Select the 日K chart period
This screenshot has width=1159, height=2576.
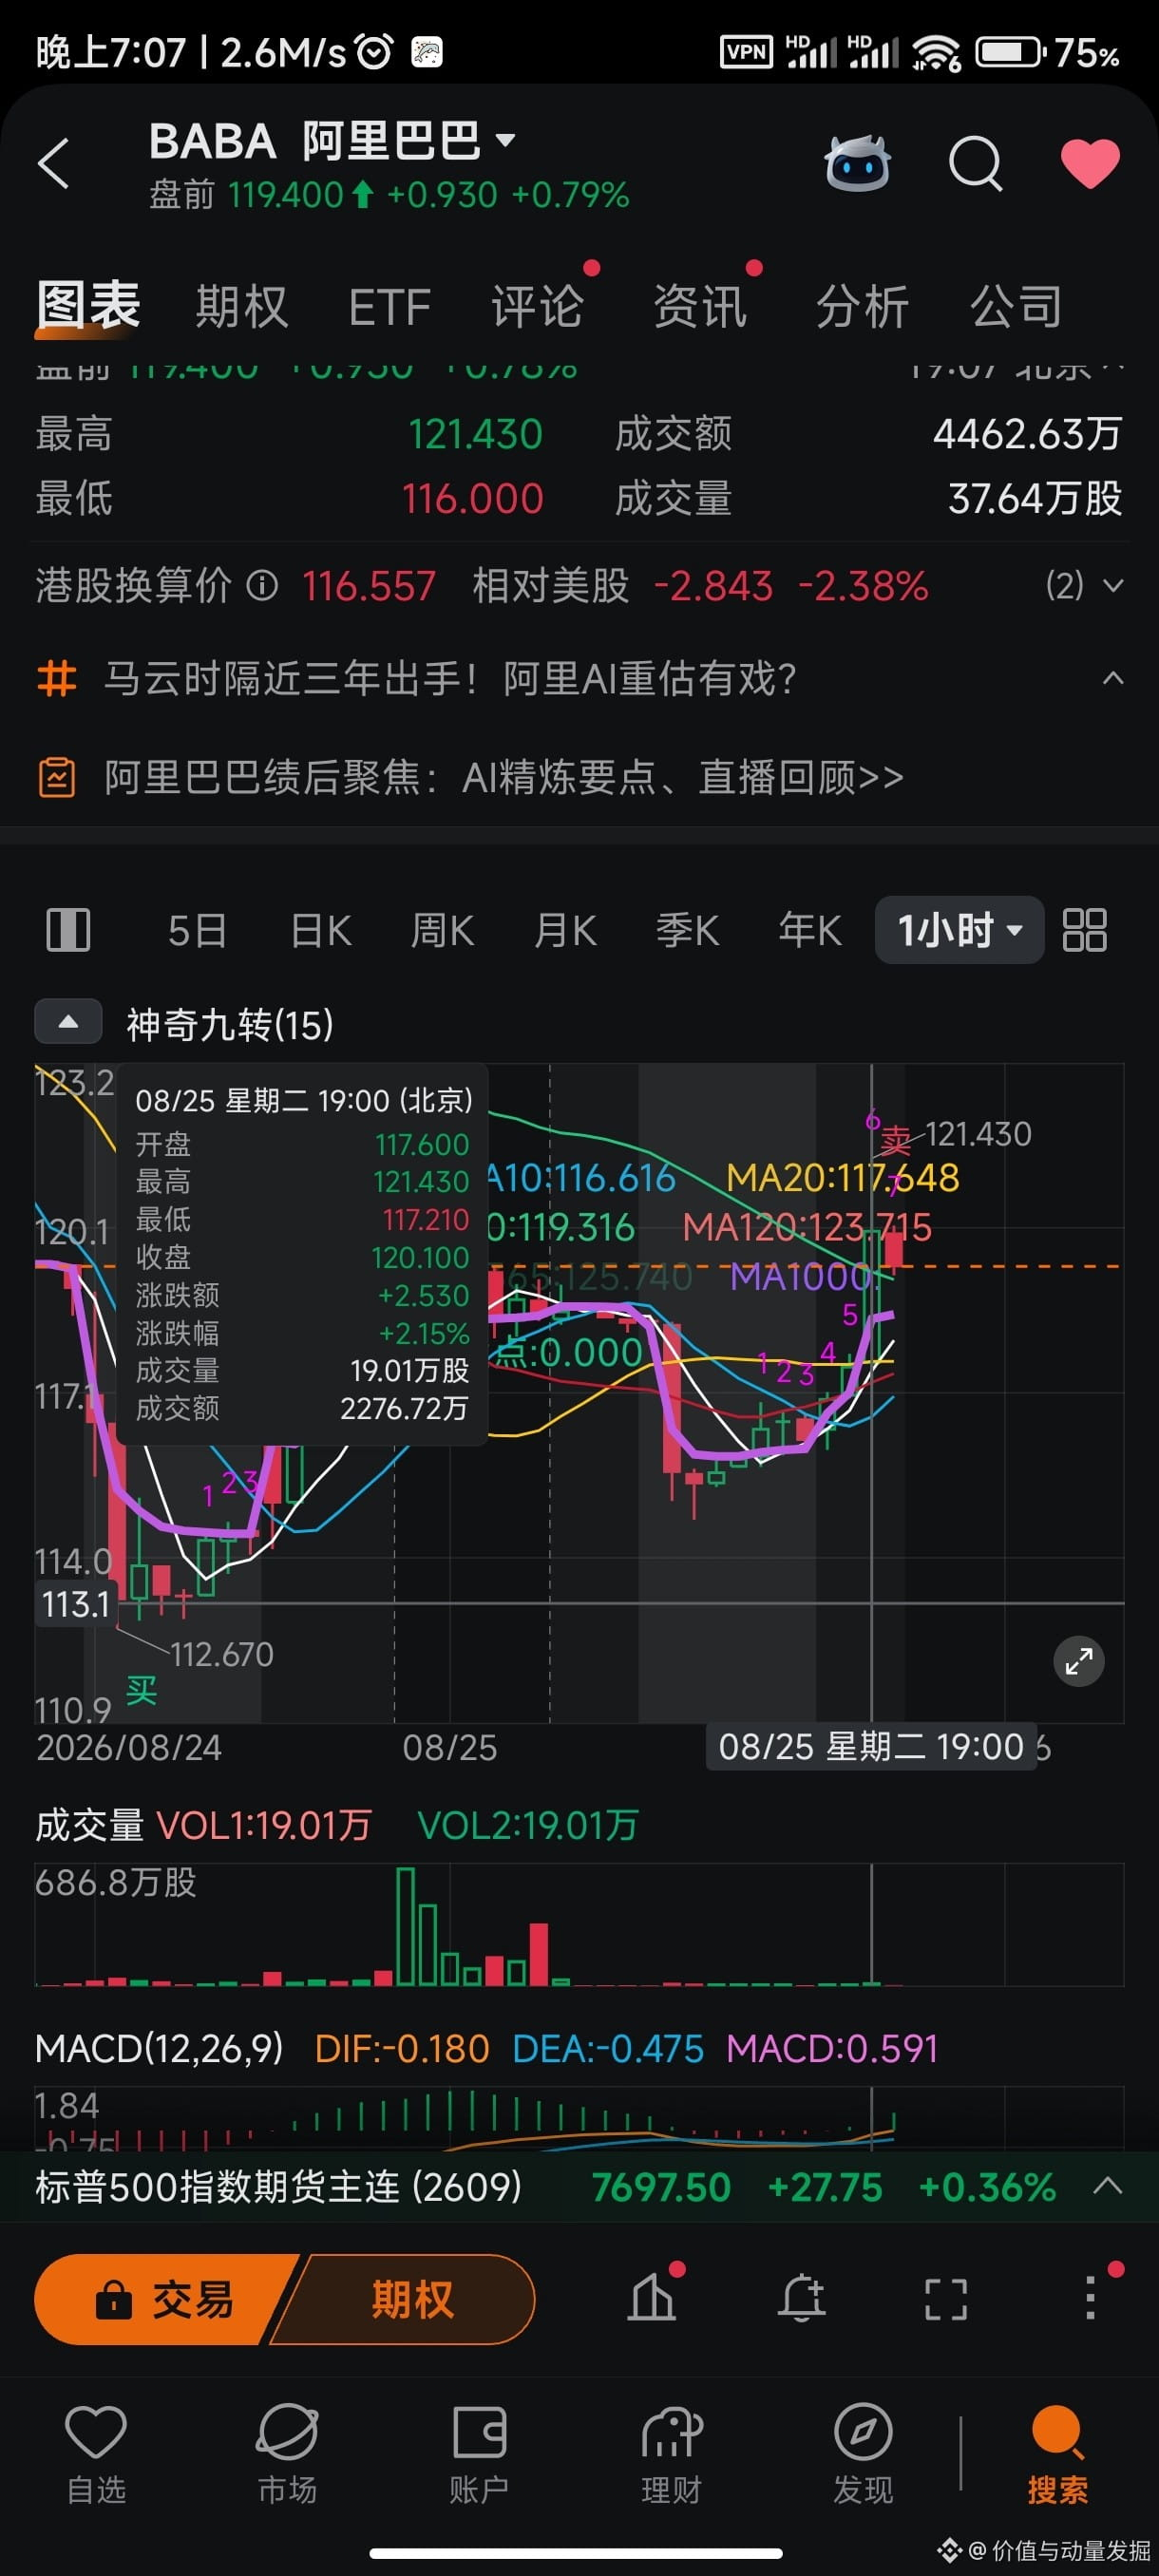click(x=321, y=931)
